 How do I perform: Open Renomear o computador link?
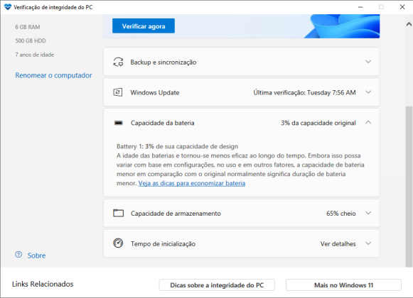pyautogui.click(x=53, y=75)
